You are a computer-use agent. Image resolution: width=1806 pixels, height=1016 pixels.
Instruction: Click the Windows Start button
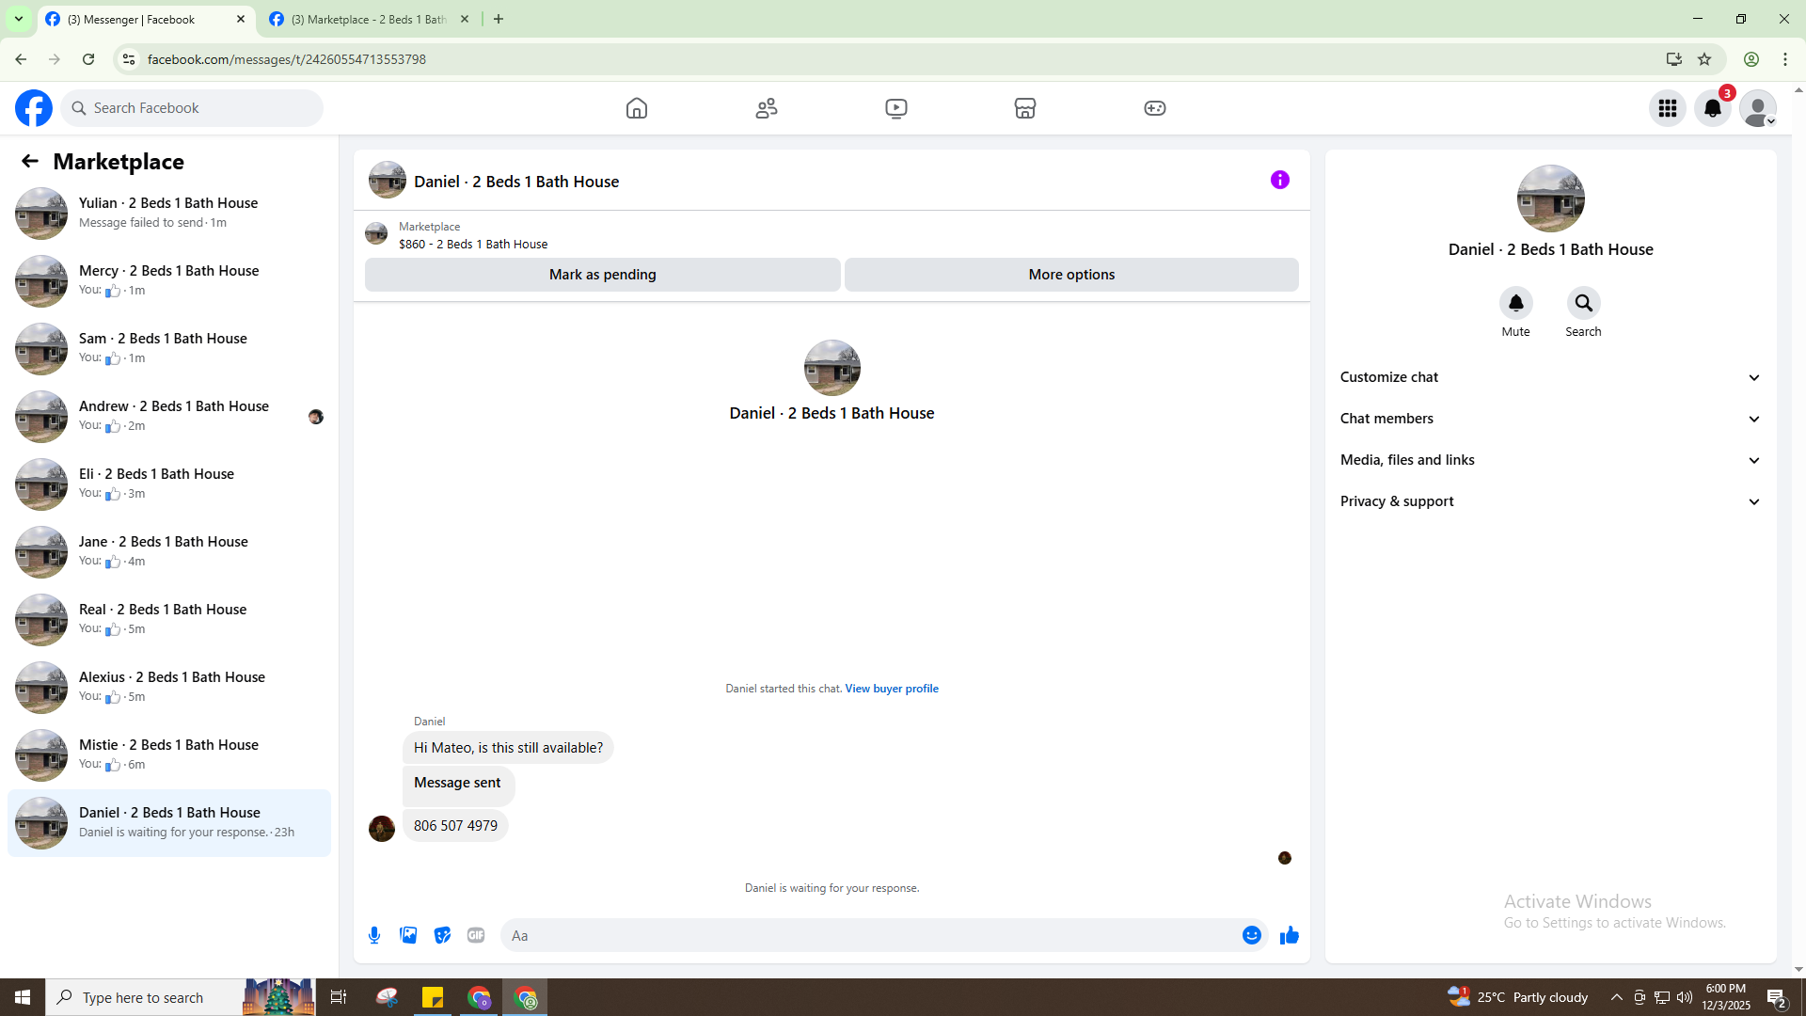(23, 997)
